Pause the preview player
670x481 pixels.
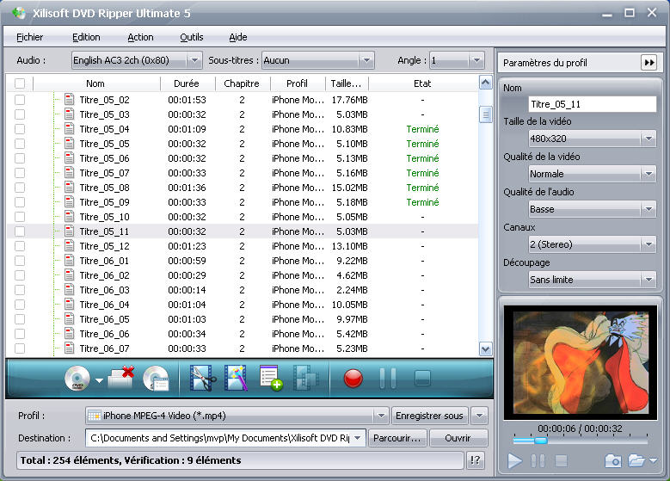click(x=538, y=461)
